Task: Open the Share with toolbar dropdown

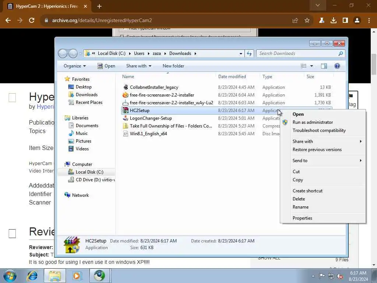Action: point(139,66)
